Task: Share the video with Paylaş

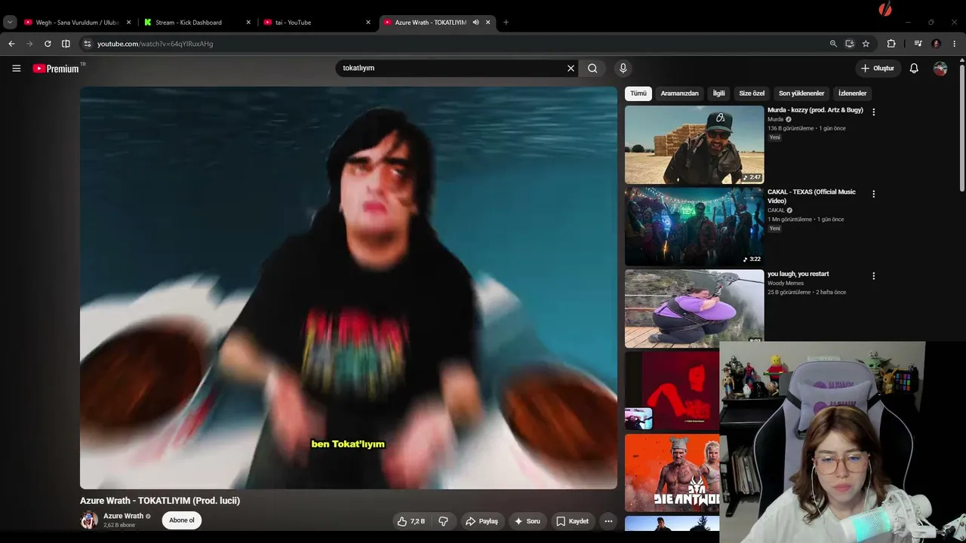Action: point(481,521)
